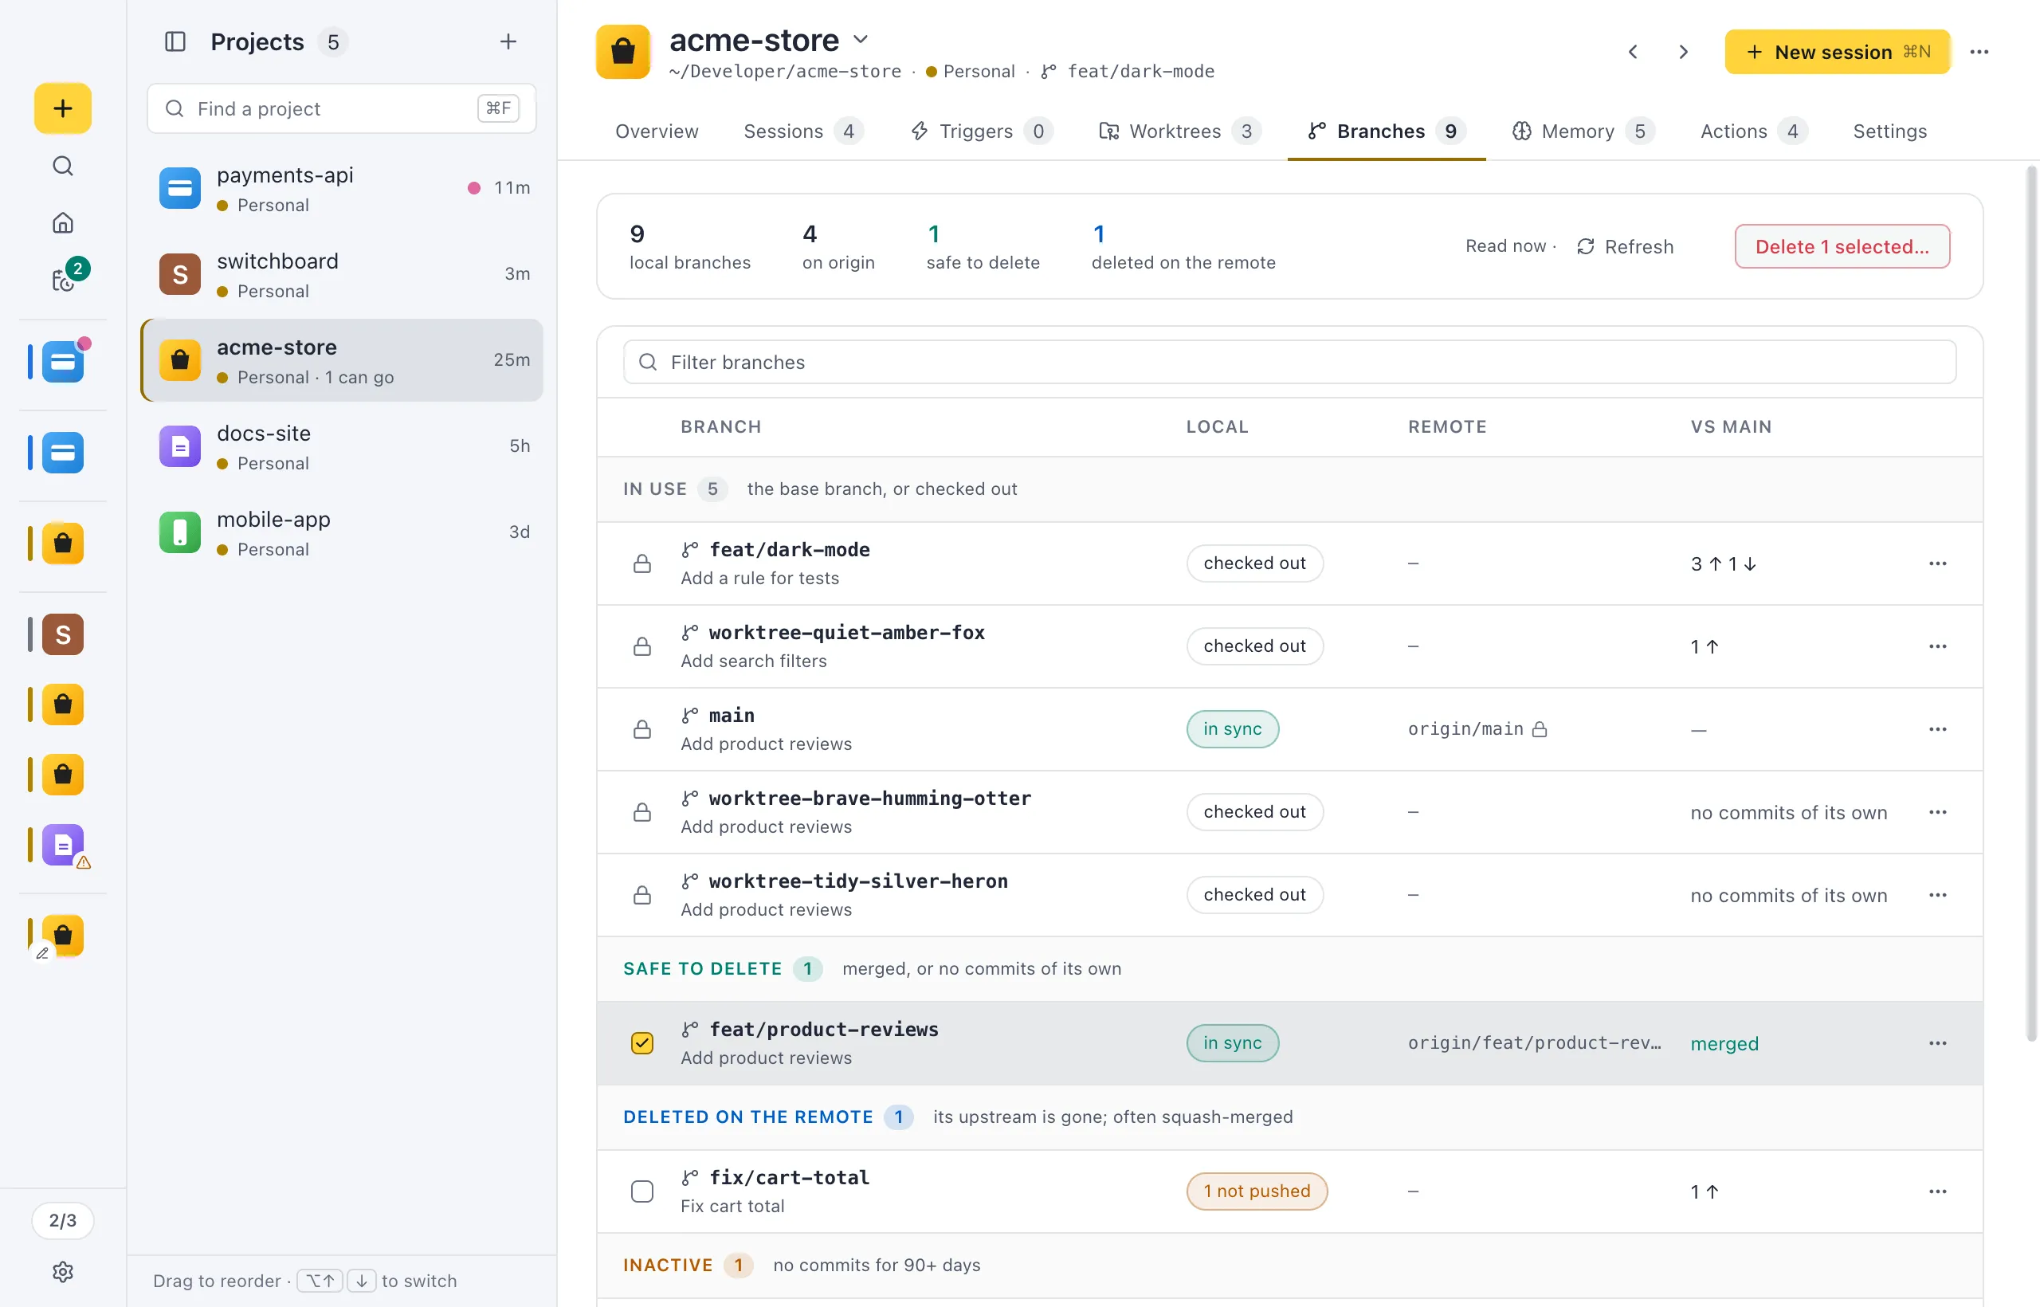Switch to the Overview tab
2040x1307 pixels.
click(x=657, y=131)
